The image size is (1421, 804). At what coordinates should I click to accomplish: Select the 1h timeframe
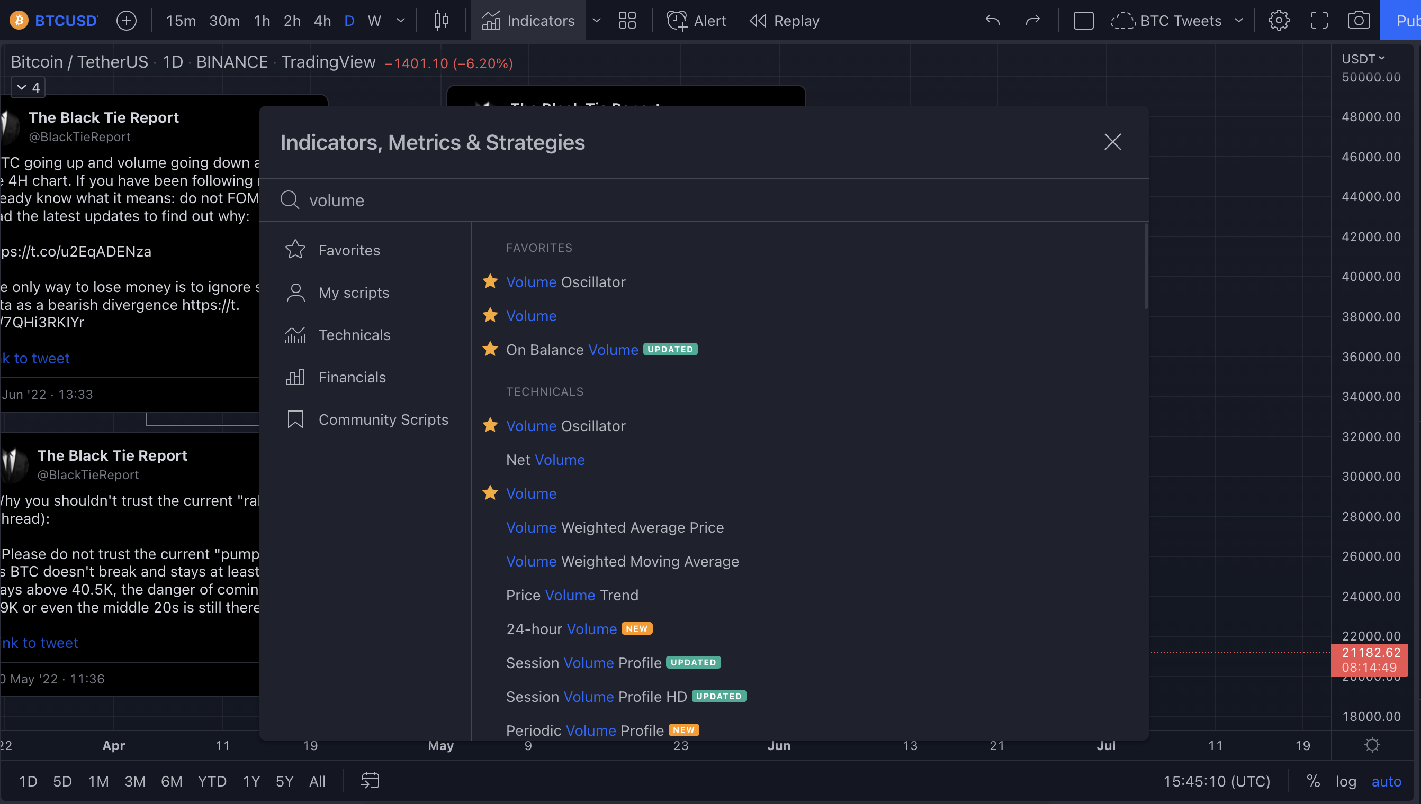tap(262, 21)
